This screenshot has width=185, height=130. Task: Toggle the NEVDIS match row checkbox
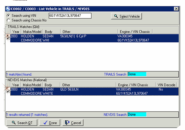point(8,91)
